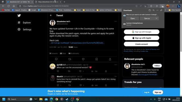Screen dimensions: 182x102
Task: Click the address bar URL
Action: (46, 6)
